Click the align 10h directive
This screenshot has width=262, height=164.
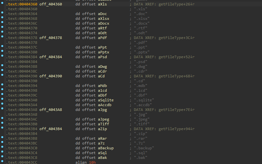pyautogui.click(x=85, y=162)
